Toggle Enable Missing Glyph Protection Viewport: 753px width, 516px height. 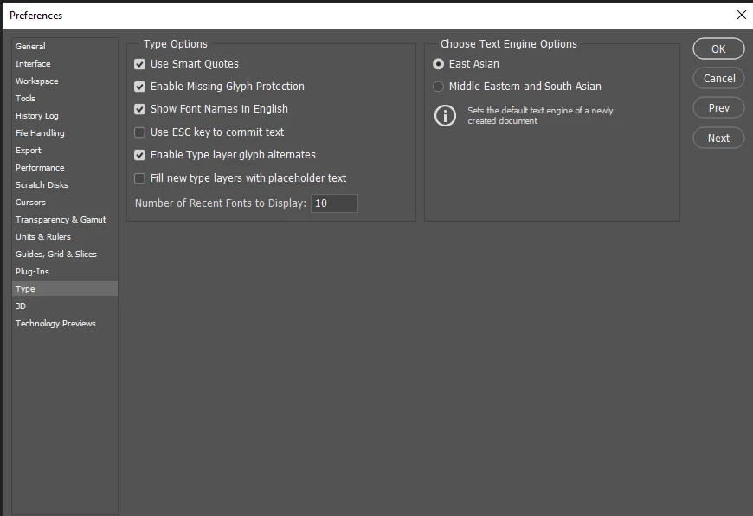[x=139, y=87]
